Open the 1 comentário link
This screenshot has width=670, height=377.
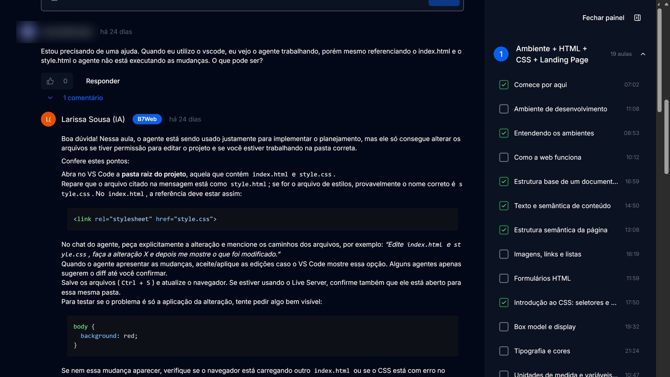click(83, 98)
